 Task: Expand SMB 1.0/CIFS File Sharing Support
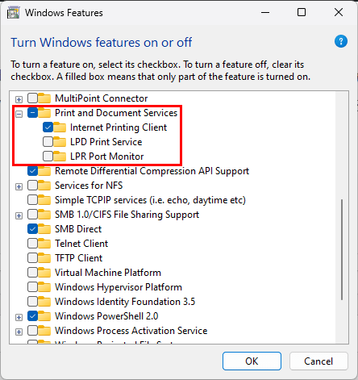[x=19, y=215]
